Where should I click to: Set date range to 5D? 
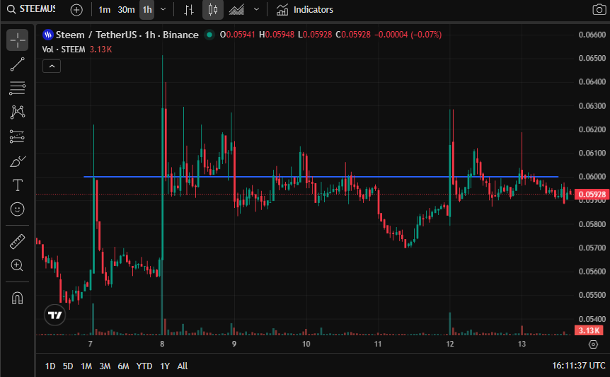pos(68,366)
